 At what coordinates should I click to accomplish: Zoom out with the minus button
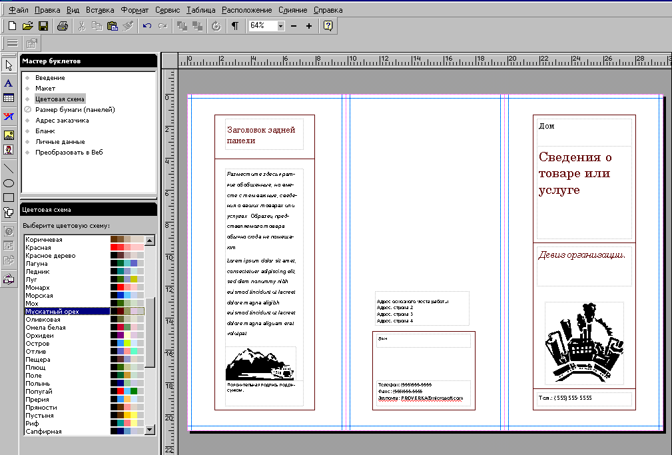pyautogui.click(x=294, y=26)
